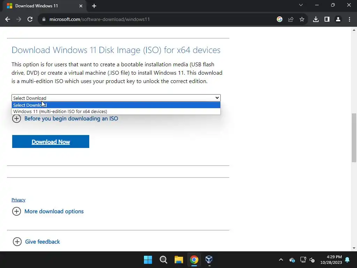This screenshot has height=268, width=357.
Task: Open notifications bell icon
Action: [x=348, y=260]
